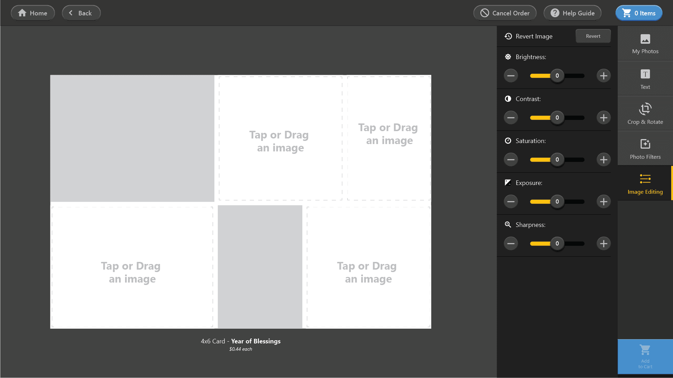The width and height of the screenshot is (673, 378).
Task: Click the Brightness slider handle
Action: [557, 76]
